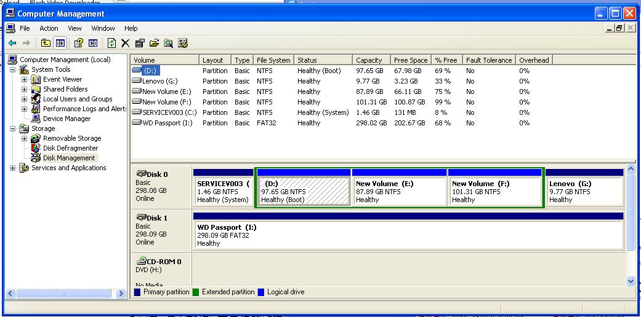The image size is (641, 317).
Task: Expand Local Users and Groups node
Action: (x=25, y=99)
